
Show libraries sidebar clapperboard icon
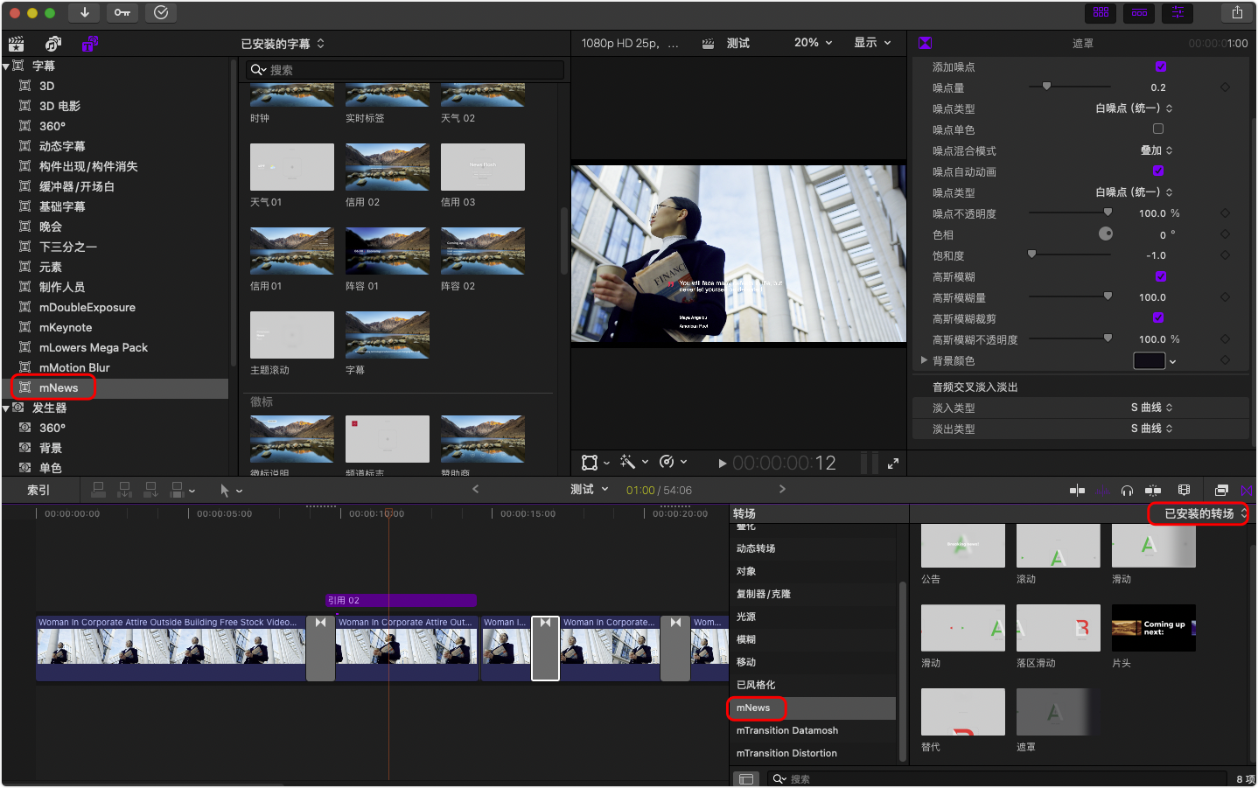tap(16, 44)
